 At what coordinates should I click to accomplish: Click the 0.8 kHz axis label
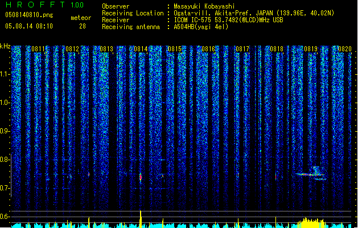point(5,160)
